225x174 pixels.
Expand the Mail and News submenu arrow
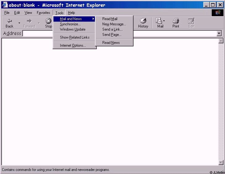click(x=93, y=19)
